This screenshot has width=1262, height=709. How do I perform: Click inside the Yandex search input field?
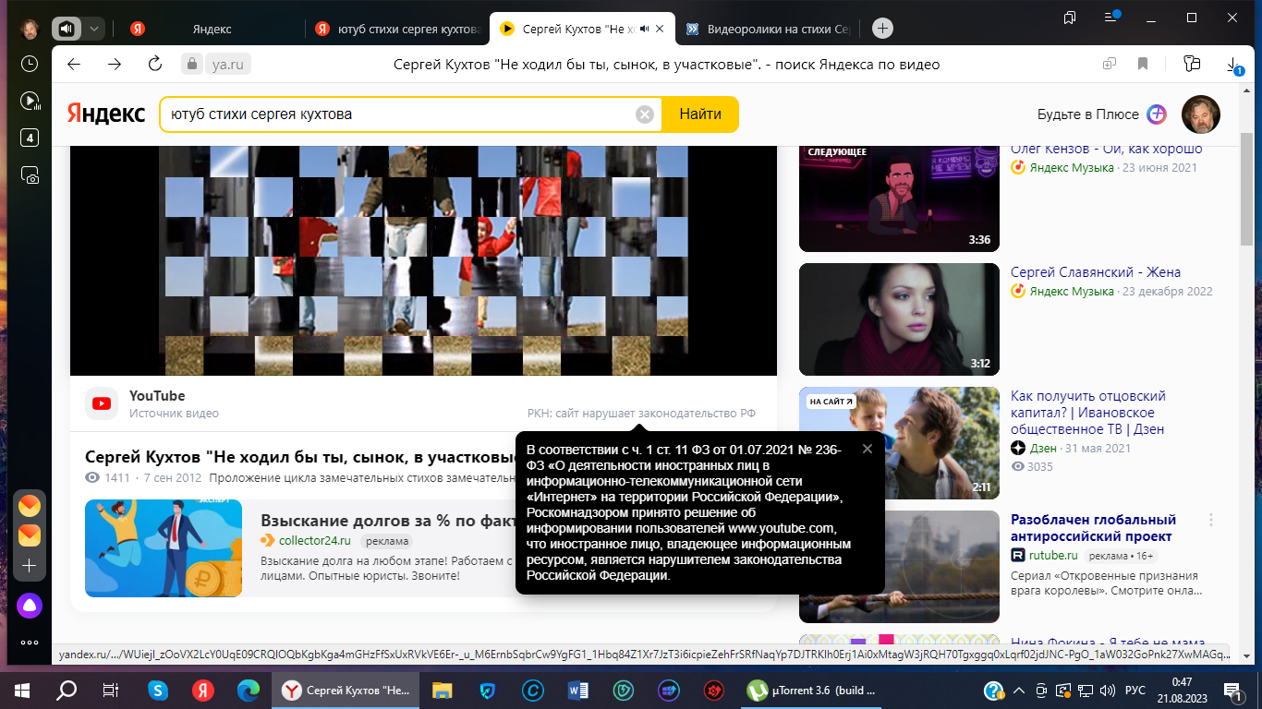397,114
